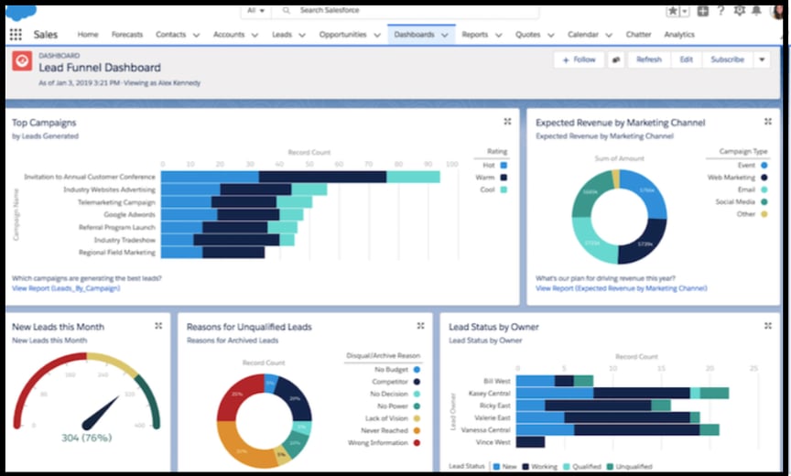791x476 pixels.
Task: Open the Chatter tab
Action: point(638,34)
